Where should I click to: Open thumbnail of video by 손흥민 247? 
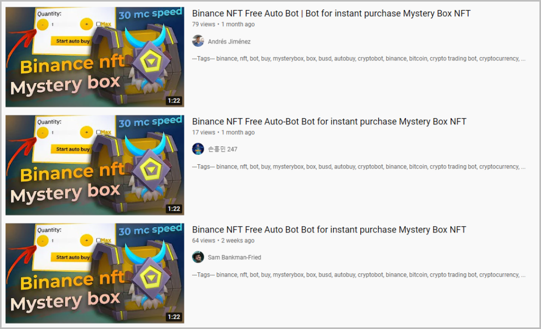tap(95, 165)
